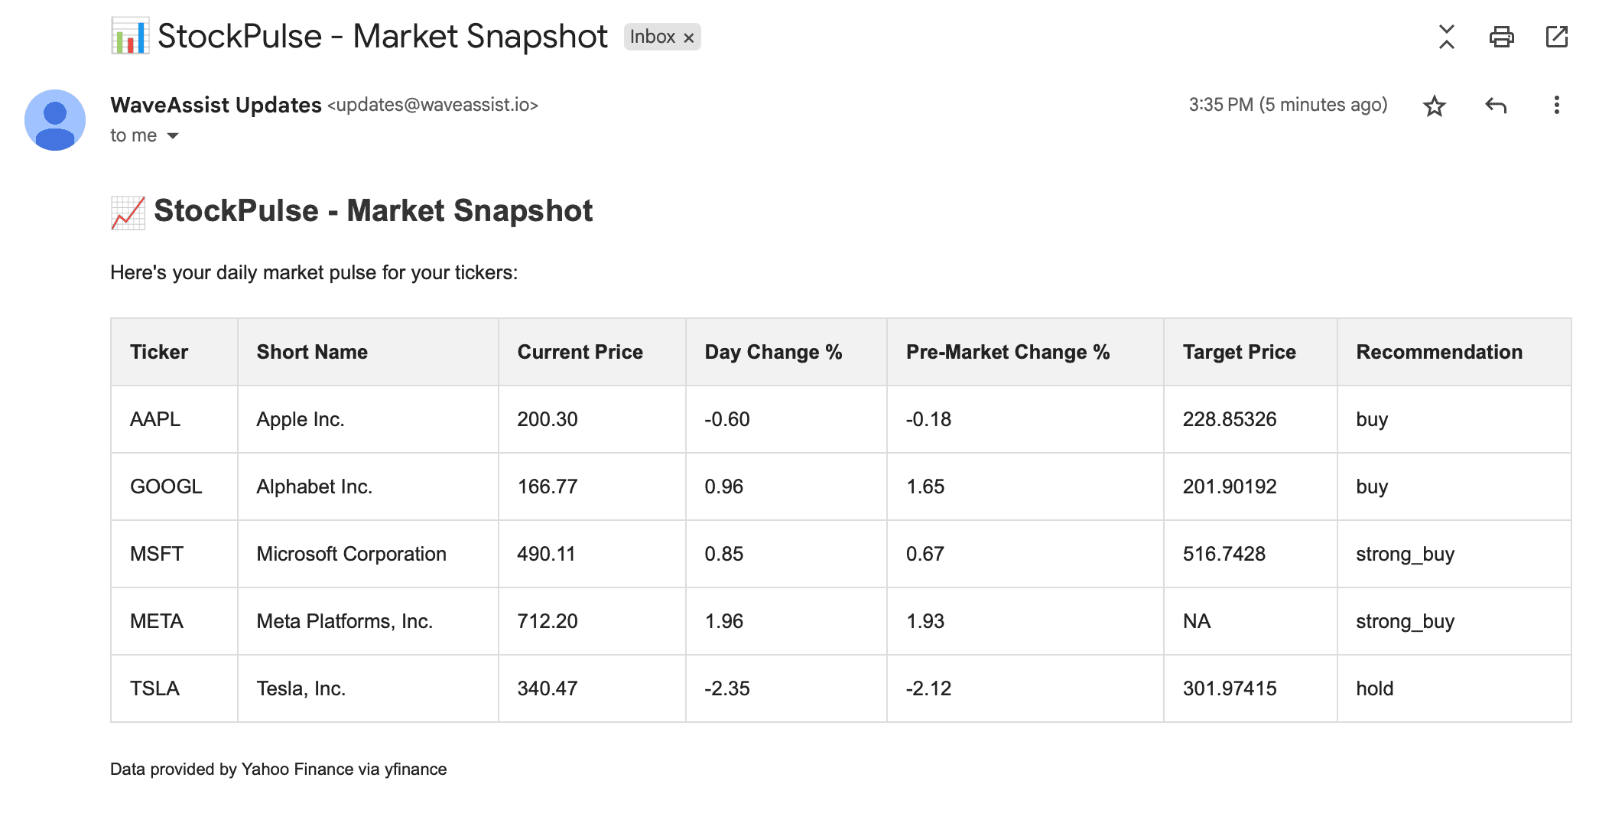The height and width of the screenshot is (833, 1599).
Task: Click the META target price NA cell
Action: click(1250, 621)
